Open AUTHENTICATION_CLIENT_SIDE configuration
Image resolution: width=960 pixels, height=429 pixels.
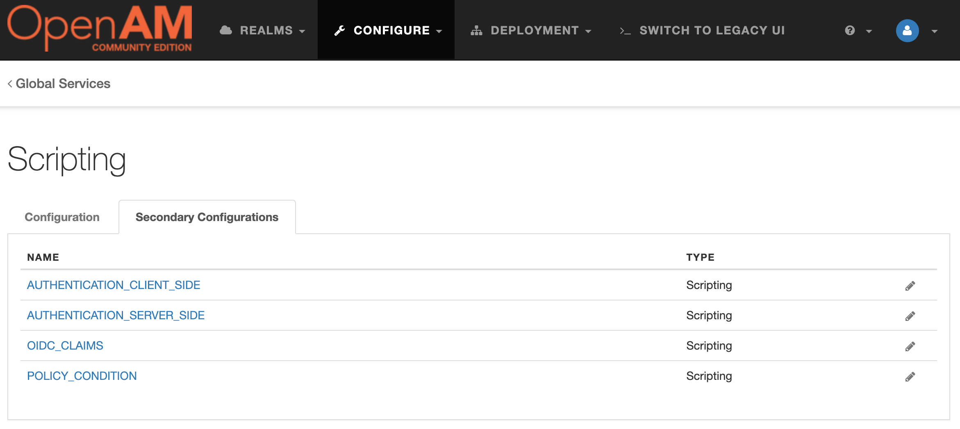point(114,285)
